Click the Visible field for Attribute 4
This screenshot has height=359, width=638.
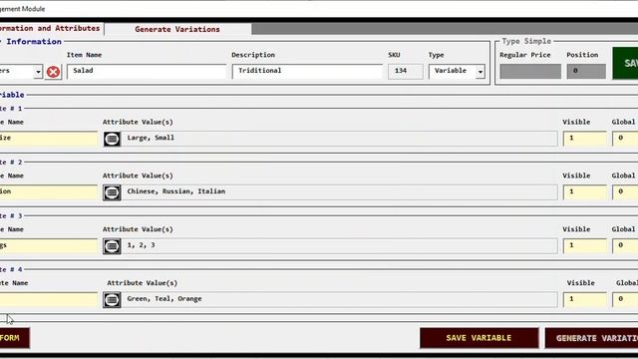coord(585,299)
